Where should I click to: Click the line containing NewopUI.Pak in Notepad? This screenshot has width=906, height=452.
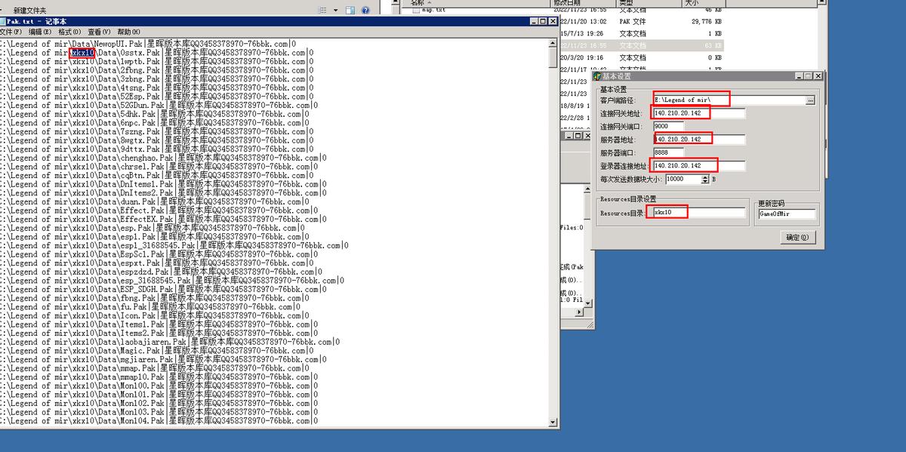click(x=148, y=44)
